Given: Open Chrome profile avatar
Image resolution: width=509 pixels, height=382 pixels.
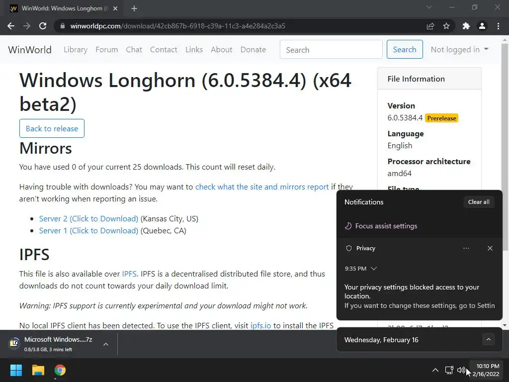Looking at the screenshot, I should click(482, 26).
